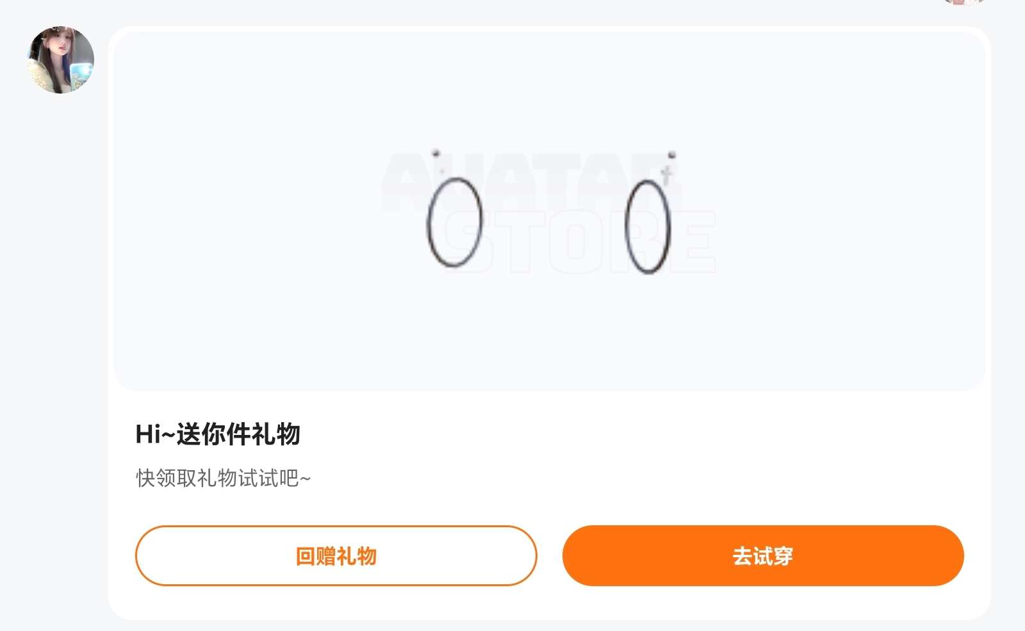Click white card area below subtitle text
1025x631 pixels.
(x=550, y=507)
